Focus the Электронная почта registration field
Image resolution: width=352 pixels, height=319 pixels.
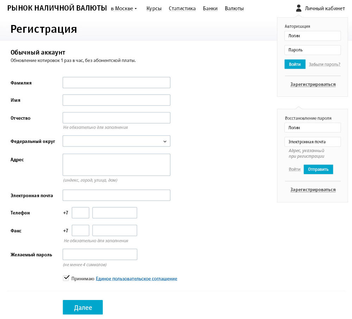click(116, 195)
